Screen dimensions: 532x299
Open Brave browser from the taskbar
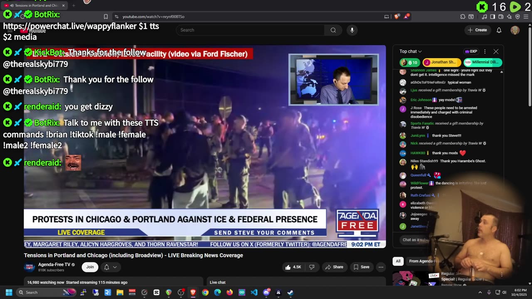pos(193,292)
